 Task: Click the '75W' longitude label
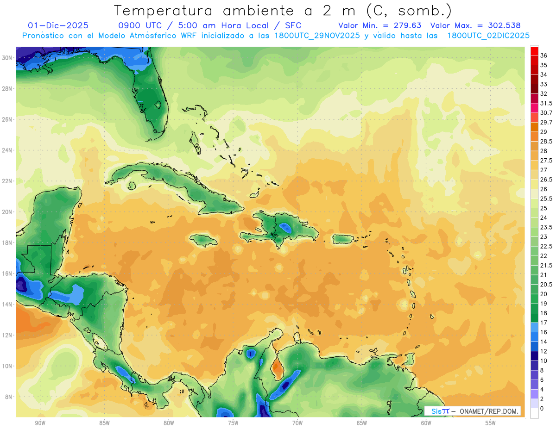pos(233,423)
